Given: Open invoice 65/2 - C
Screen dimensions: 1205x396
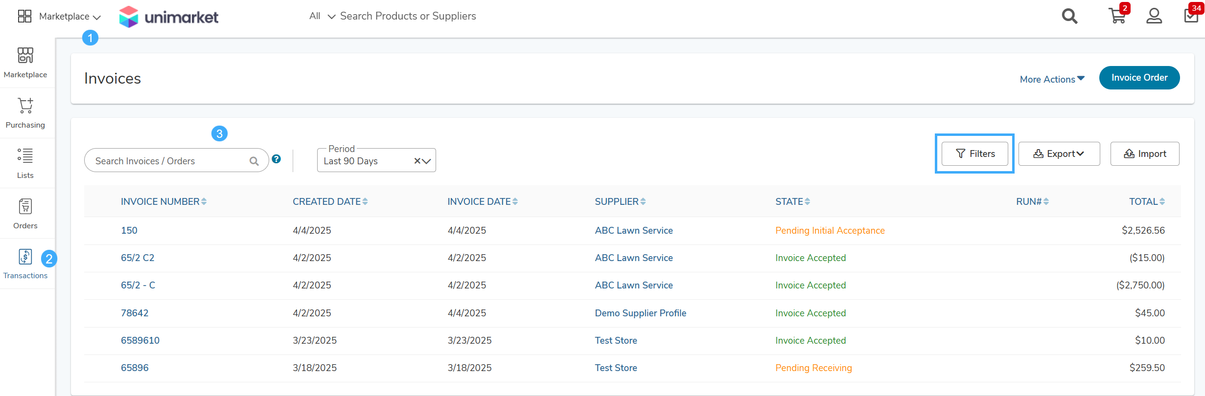Looking at the screenshot, I should [x=138, y=285].
